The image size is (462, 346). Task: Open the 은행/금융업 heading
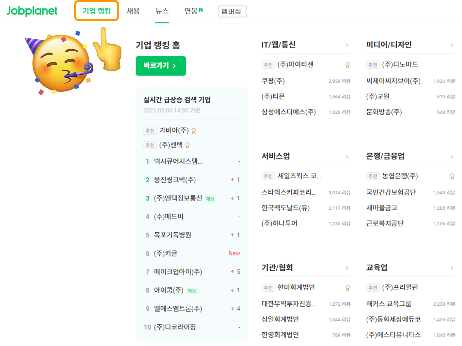click(385, 156)
